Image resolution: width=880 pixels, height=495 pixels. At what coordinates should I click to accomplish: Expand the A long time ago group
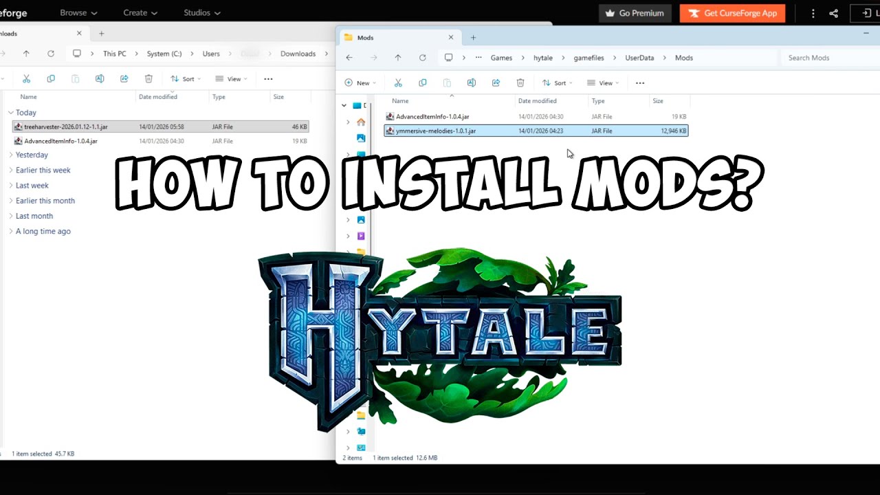pyautogui.click(x=10, y=231)
